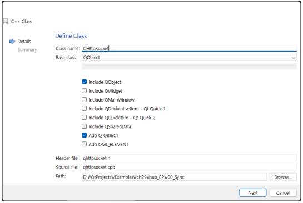Enable Add QML_ELEMENT checkbox
Viewport: 303px width, 203px height.
[84, 144]
